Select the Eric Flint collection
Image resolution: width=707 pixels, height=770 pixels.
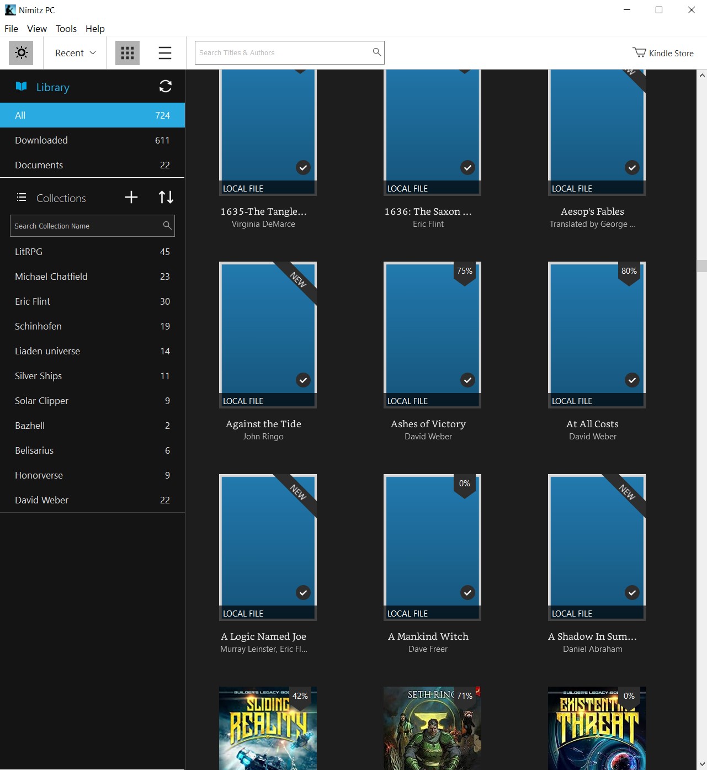32,301
